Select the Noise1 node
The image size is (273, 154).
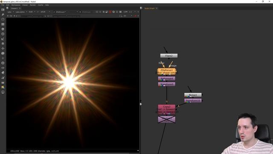pyautogui.click(x=193, y=95)
